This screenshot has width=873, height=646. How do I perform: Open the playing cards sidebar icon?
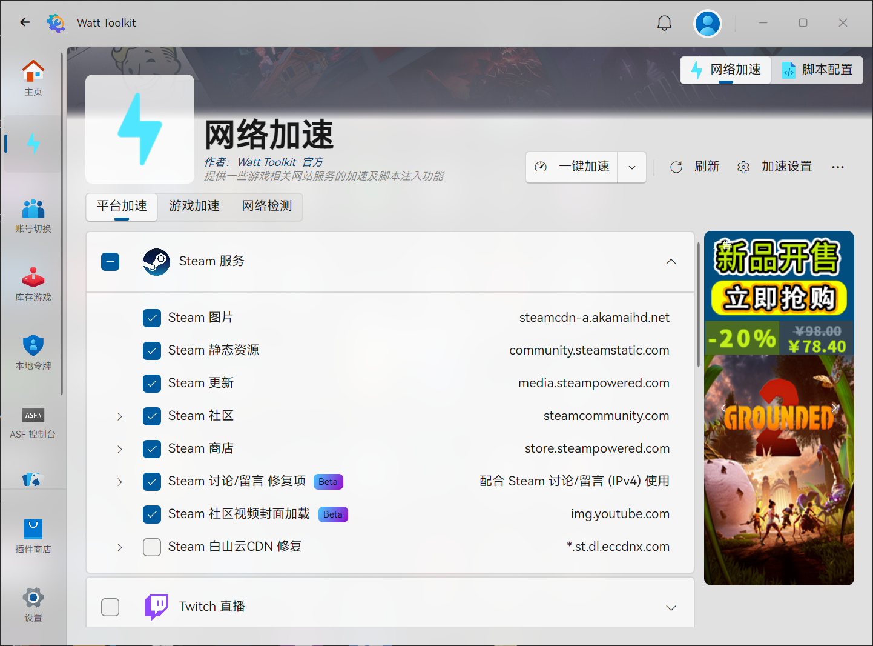point(33,480)
